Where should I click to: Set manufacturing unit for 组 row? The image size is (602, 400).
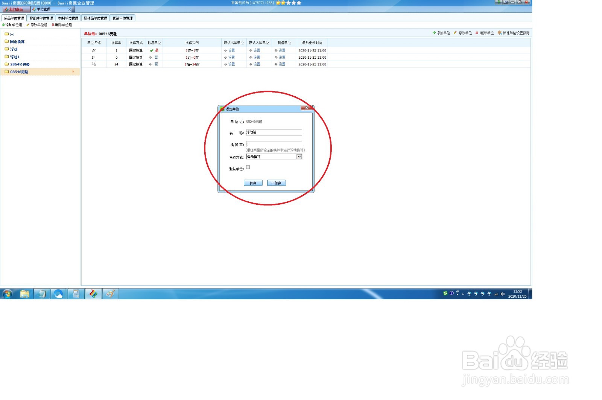[280, 58]
